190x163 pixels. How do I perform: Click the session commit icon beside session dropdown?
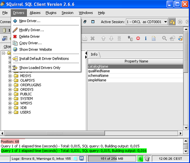click(x=172, y=22)
